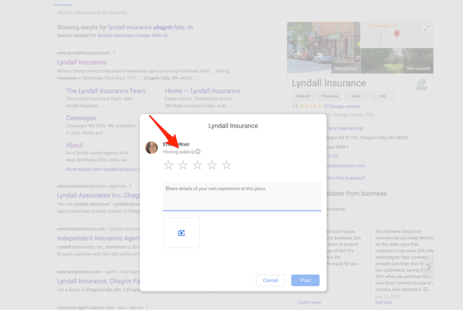Image resolution: width=463 pixels, height=310 pixels.
Task: Click the add photo camera icon
Action: (x=181, y=233)
